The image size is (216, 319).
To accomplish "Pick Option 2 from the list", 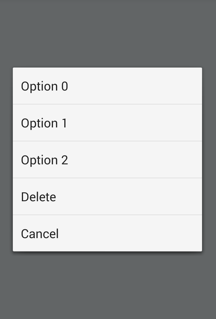I will (107, 160).
